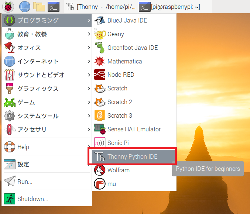Choose the Greenfoot Java IDE label

(x=133, y=48)
